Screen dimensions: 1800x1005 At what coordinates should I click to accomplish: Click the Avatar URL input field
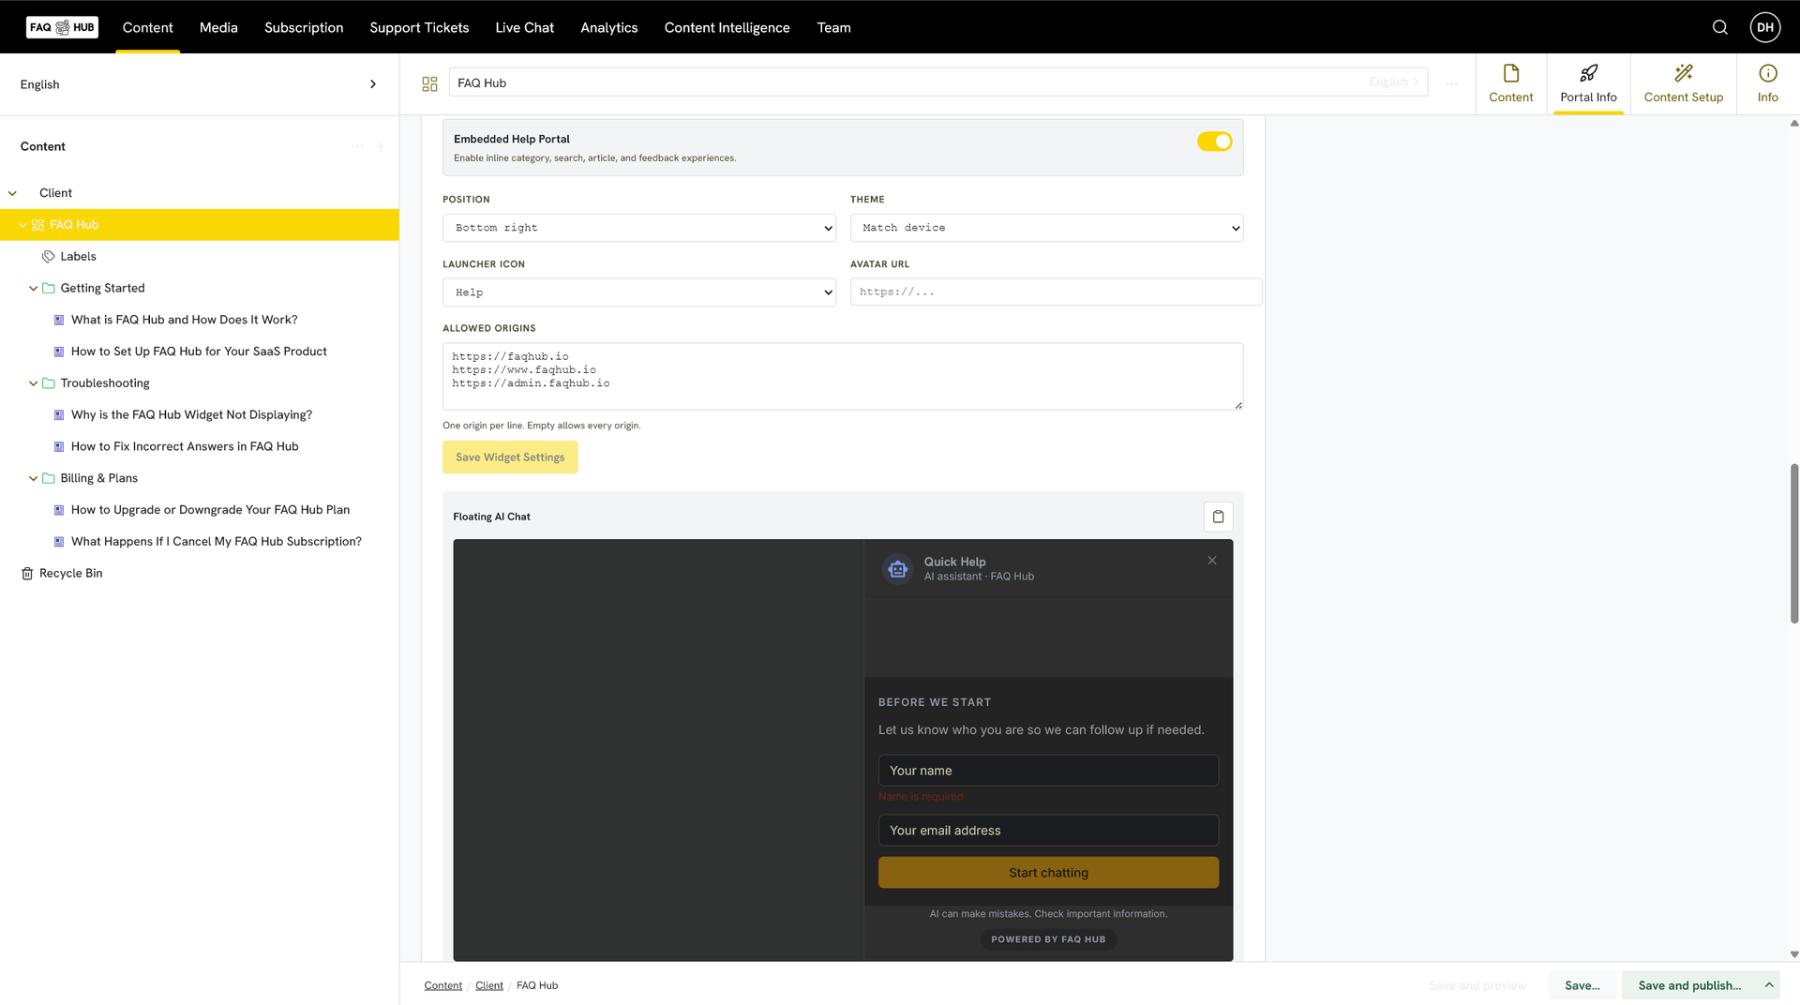1056,292
